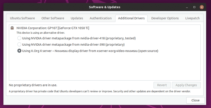Switch to the Developer Options tab
The image size is (211, 108).
165,18
